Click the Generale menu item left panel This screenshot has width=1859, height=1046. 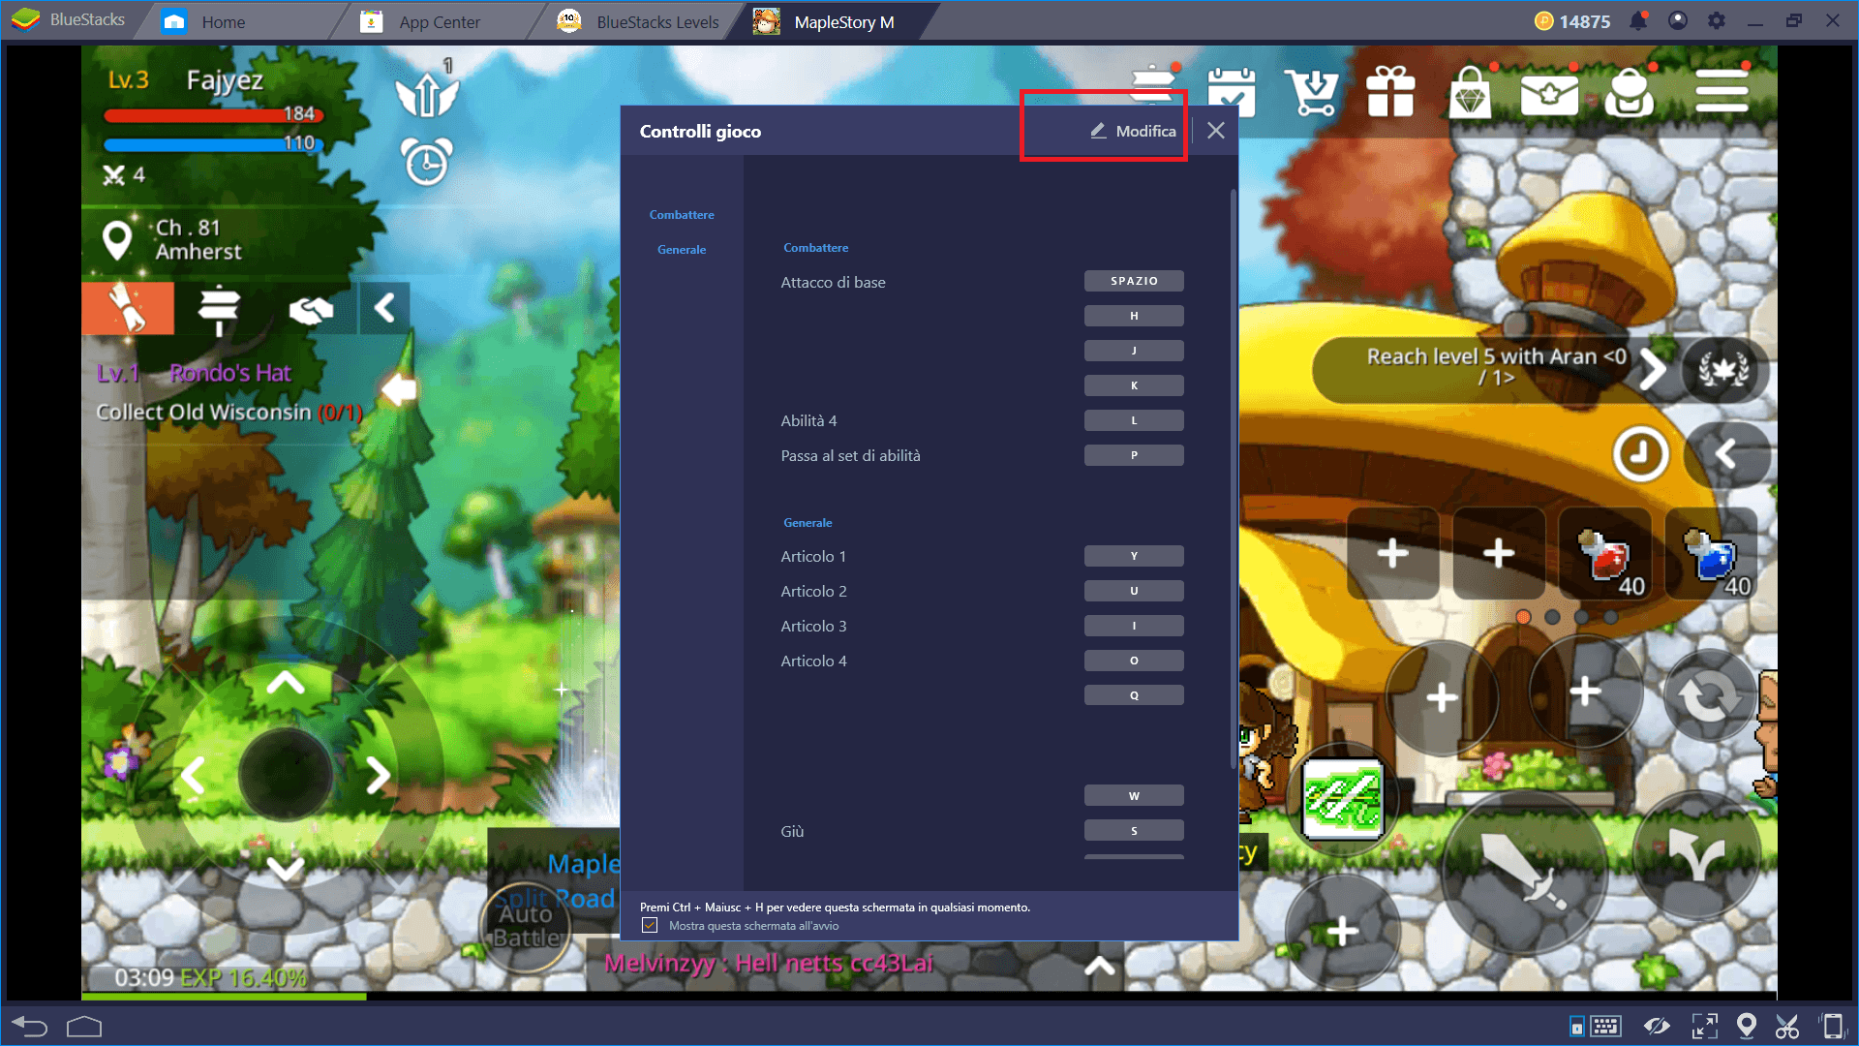tap(681, 249)
